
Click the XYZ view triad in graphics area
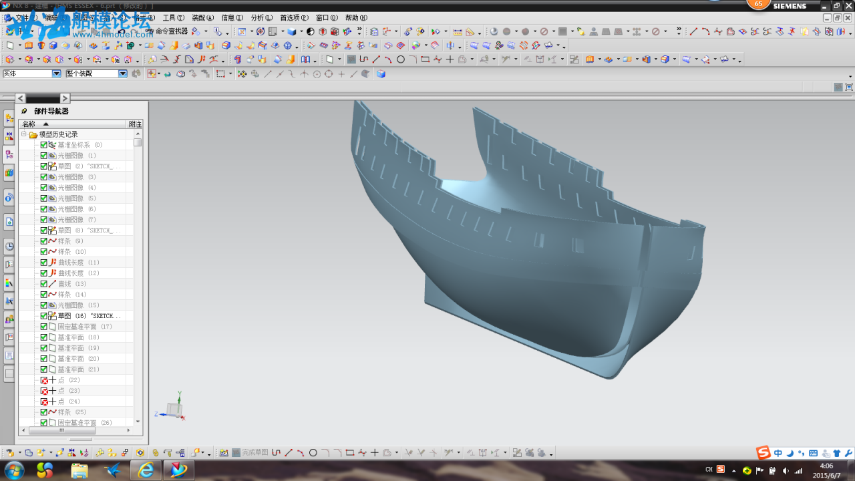170,408
